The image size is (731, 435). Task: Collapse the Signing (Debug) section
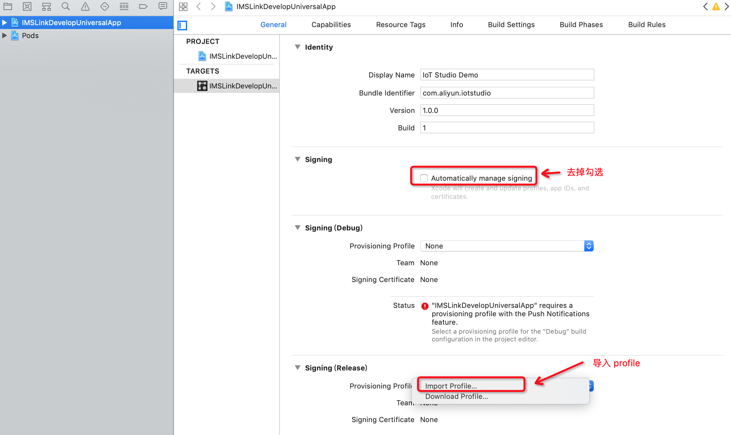[298, 228]
